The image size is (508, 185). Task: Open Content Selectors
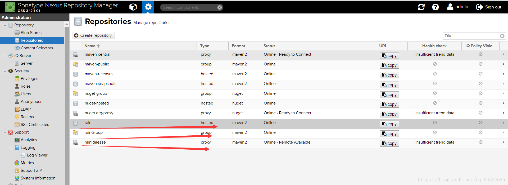(37, 48)
